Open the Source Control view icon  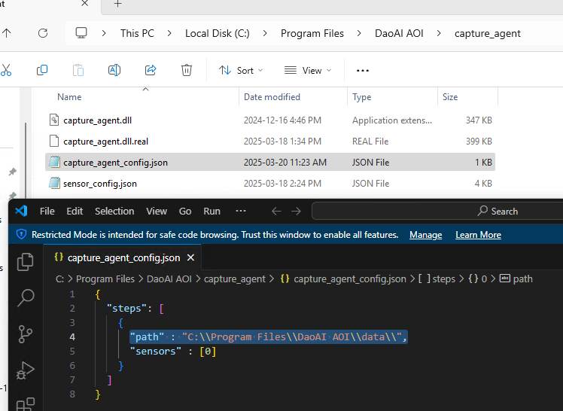[25, 333]
